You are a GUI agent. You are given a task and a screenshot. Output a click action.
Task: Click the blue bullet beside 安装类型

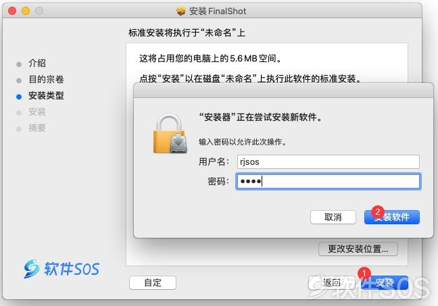pyautogui.click(x=19, y=97)
